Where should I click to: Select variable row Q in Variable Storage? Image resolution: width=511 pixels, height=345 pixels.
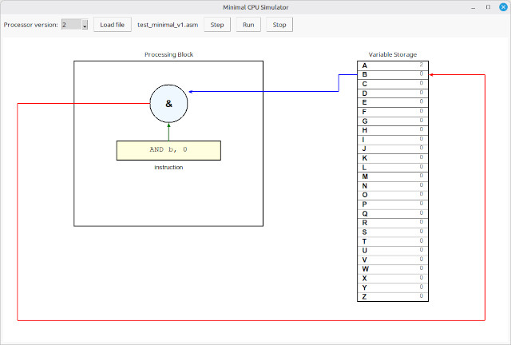pyautogui.click(x=393, y=213)
